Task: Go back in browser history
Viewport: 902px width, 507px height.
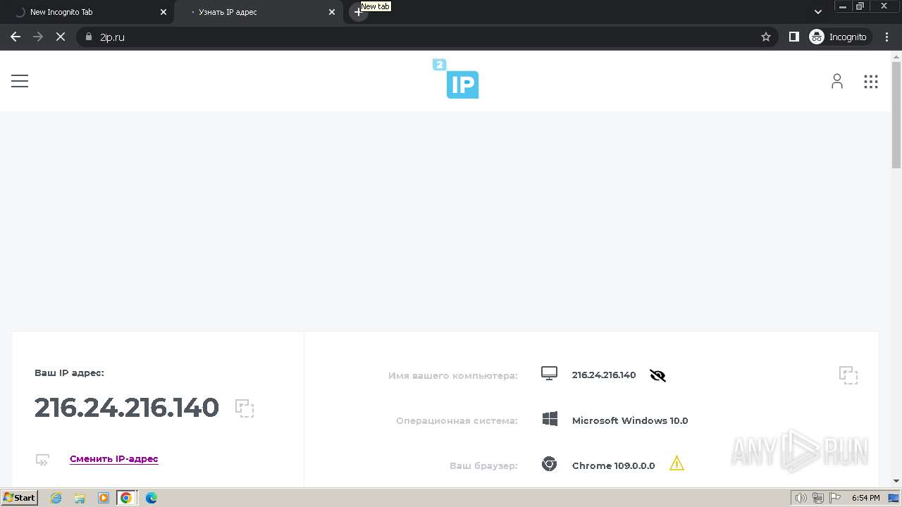Action: (16, 37)
